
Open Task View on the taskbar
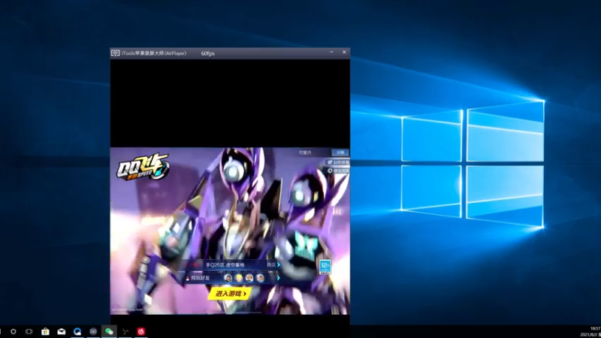(x=29, y=331)
